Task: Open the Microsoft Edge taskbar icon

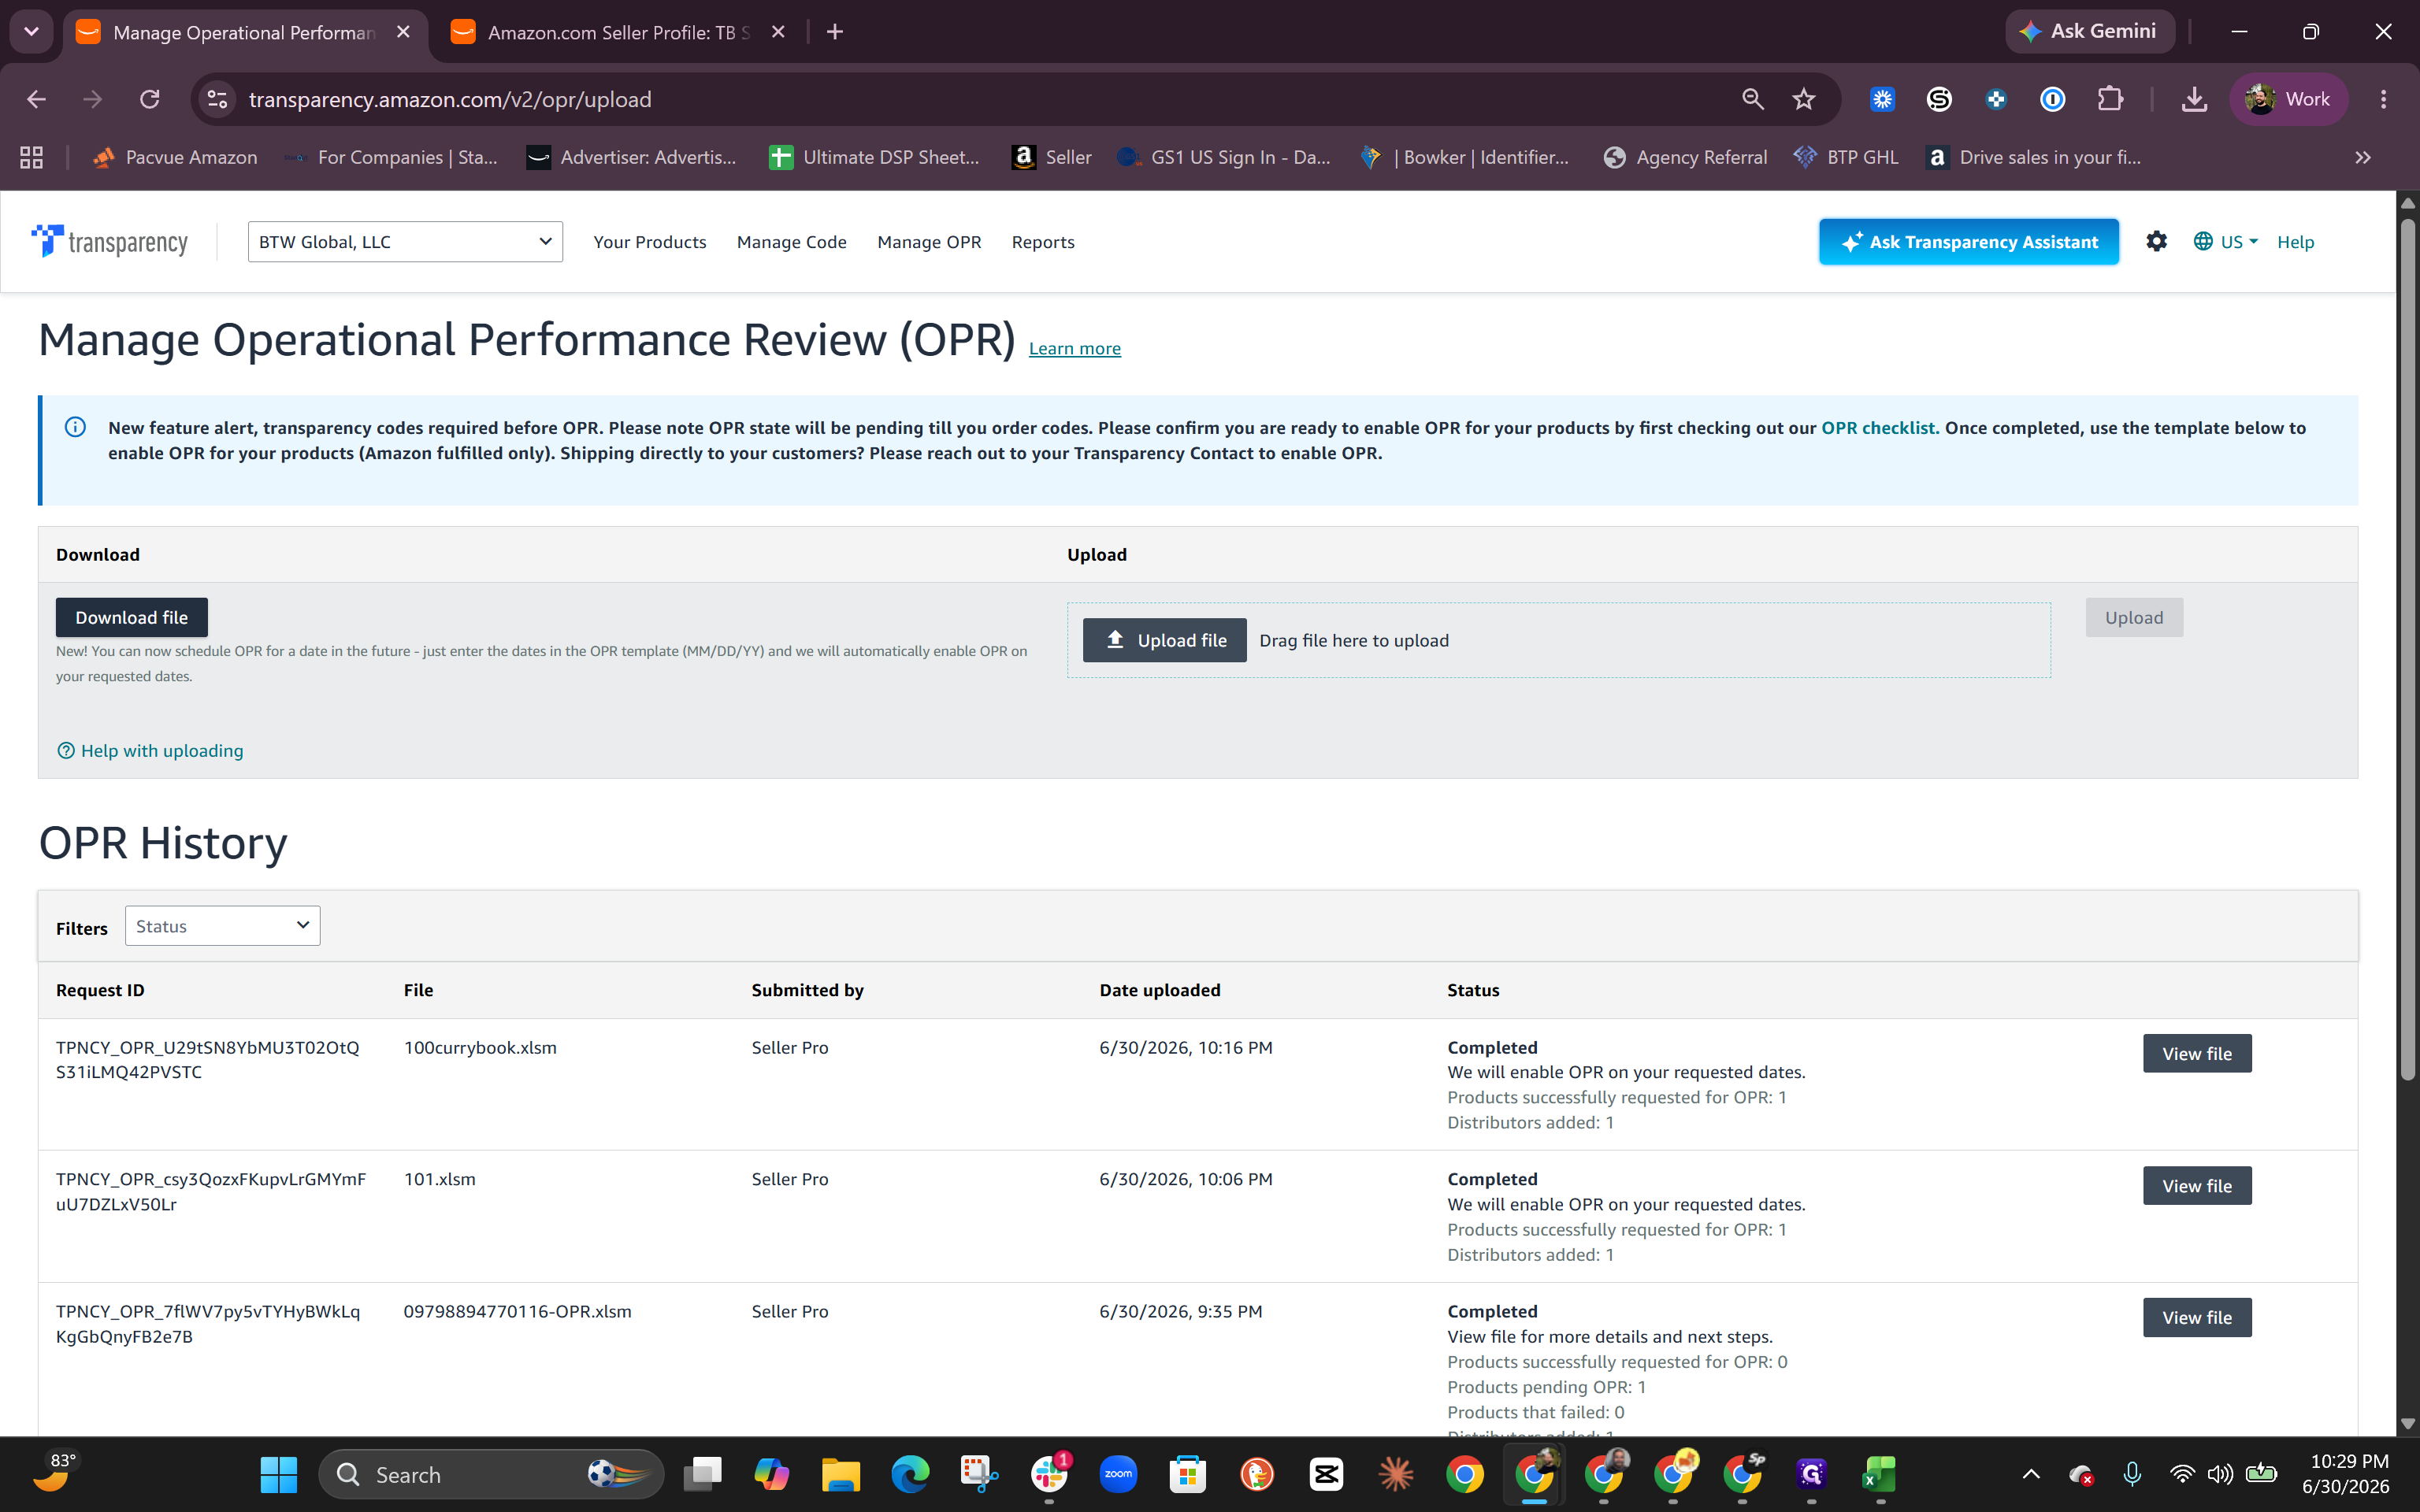Action: click(909, 1474)
